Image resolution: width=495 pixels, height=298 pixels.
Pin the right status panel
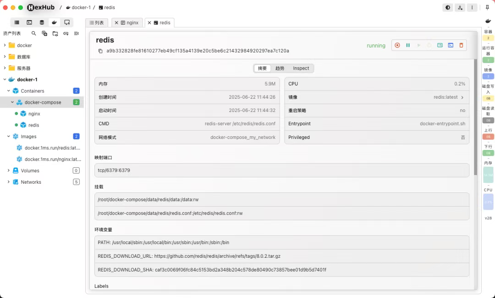tap(487, 8)
